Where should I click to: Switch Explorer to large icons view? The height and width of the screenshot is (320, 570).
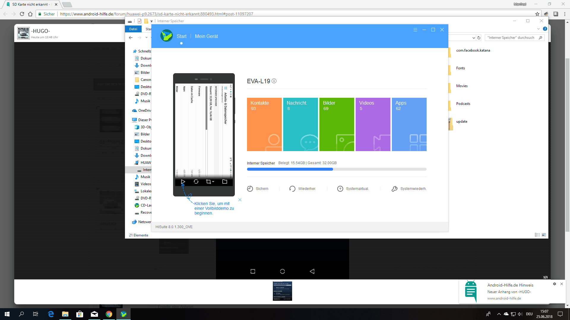coord(544,235)
